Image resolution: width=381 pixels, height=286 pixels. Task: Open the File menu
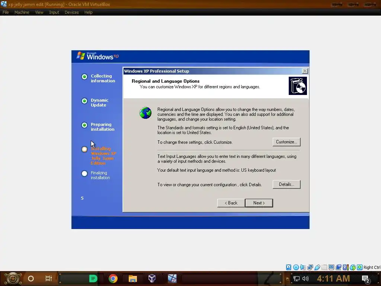tap(6, 12)
